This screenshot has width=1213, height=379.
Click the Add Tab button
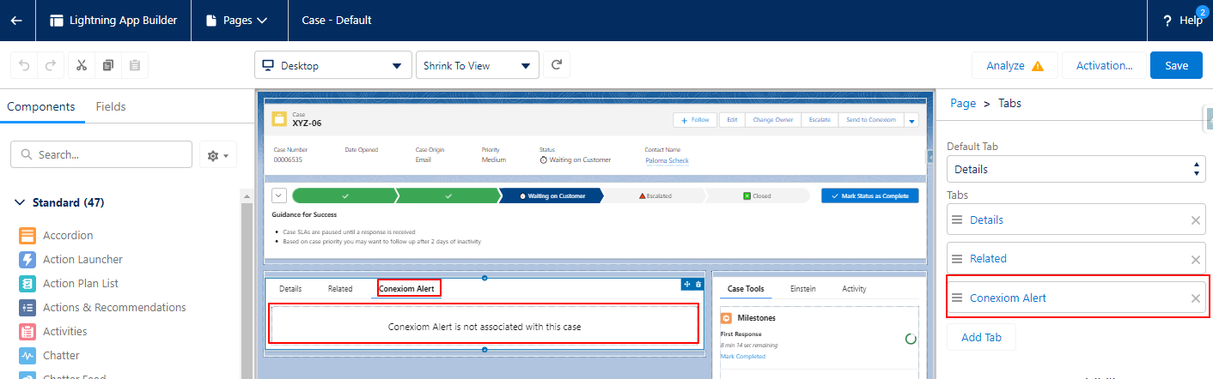tap(980, 338)
